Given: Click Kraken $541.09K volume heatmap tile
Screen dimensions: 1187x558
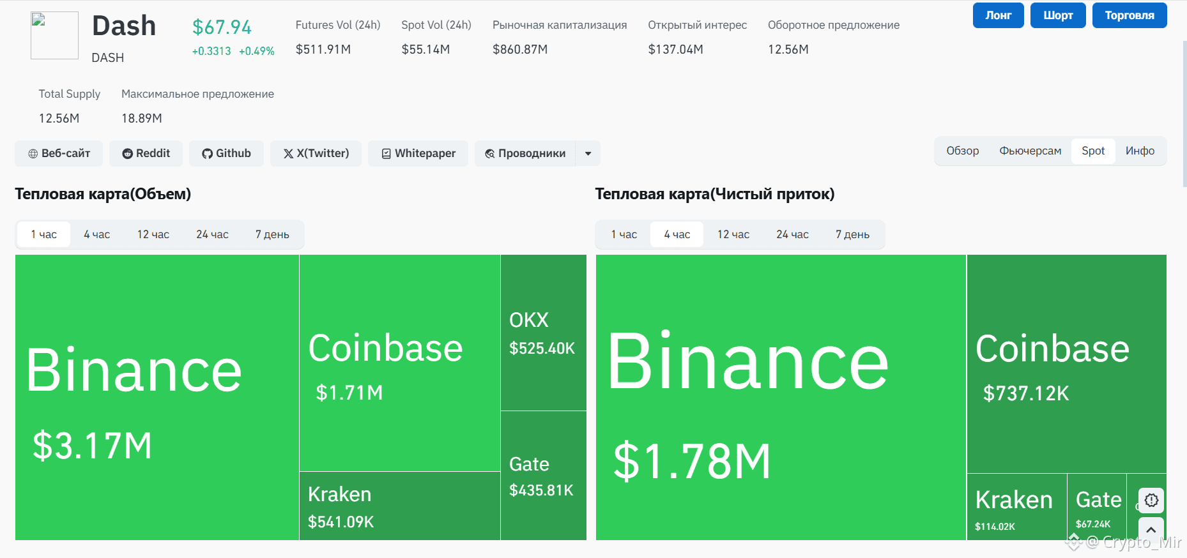Looking at the screenshot, I should point(400,506).
